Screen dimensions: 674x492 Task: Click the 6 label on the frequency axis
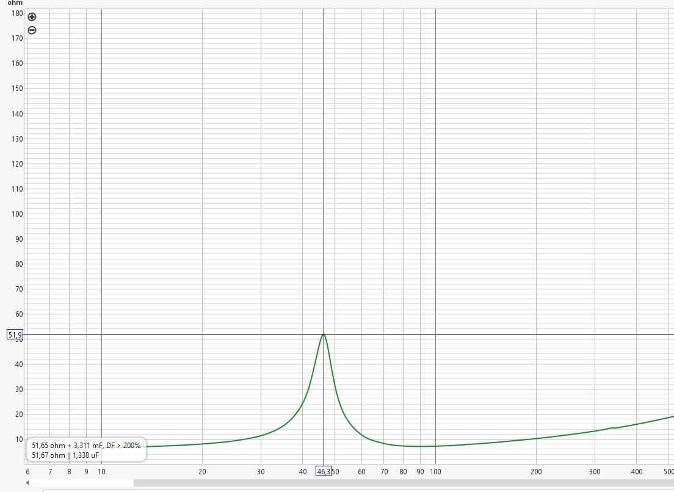27,471
